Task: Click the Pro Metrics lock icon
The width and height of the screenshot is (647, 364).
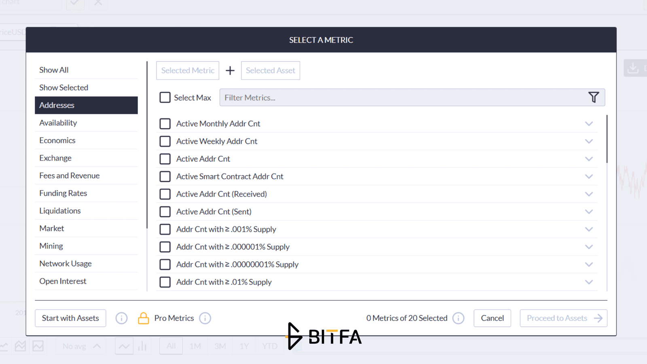Action: point(144,318)
